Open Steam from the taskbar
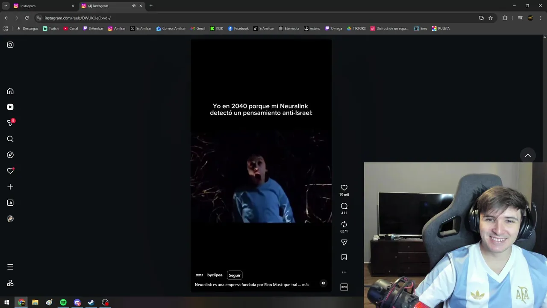This screenshot has height=308, width=547. [91, 302]
